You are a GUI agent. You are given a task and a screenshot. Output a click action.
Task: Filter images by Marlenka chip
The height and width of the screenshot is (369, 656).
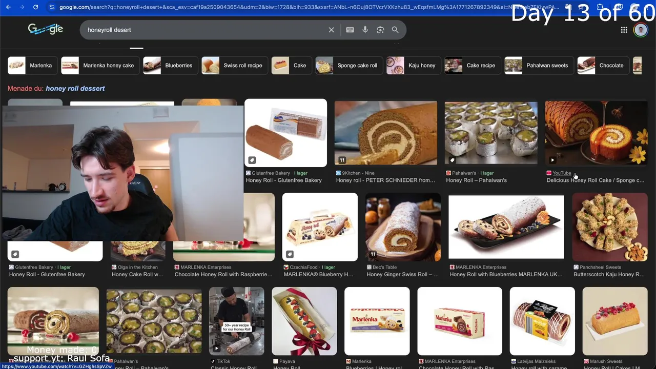tap(33, 66)
